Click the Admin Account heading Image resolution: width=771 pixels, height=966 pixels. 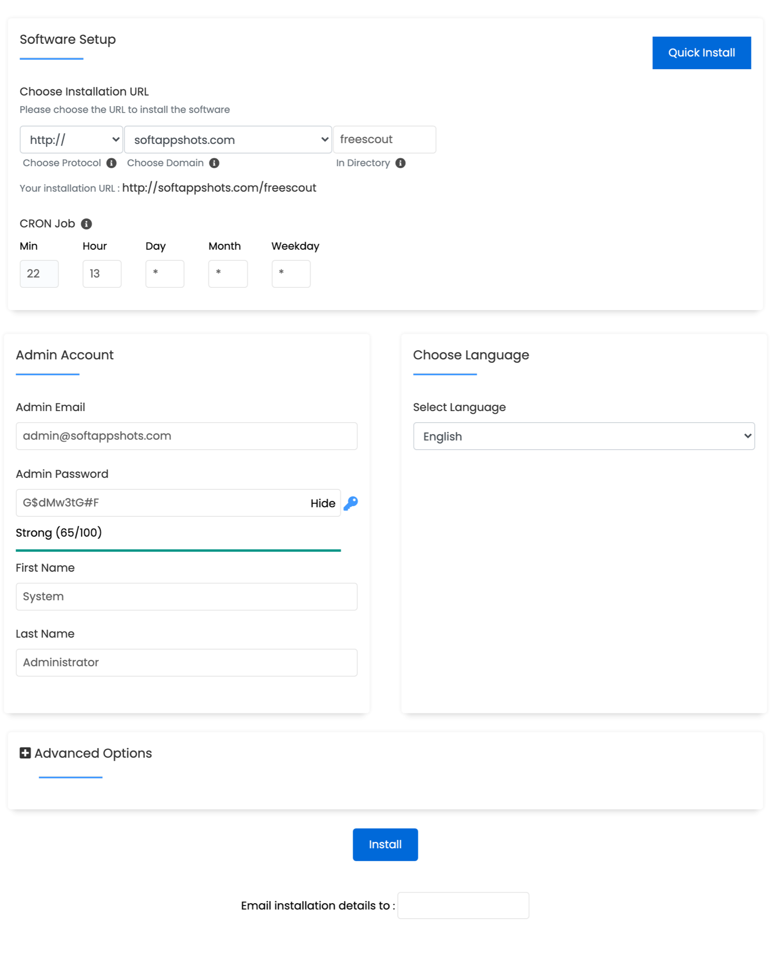[65, 355]
